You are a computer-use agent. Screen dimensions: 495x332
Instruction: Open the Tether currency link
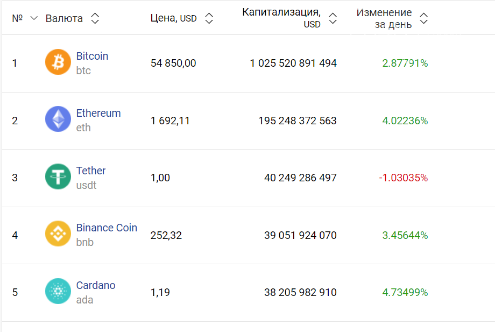click(91, 171)
